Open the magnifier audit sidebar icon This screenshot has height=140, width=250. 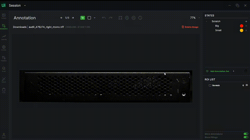pos(4,69)
